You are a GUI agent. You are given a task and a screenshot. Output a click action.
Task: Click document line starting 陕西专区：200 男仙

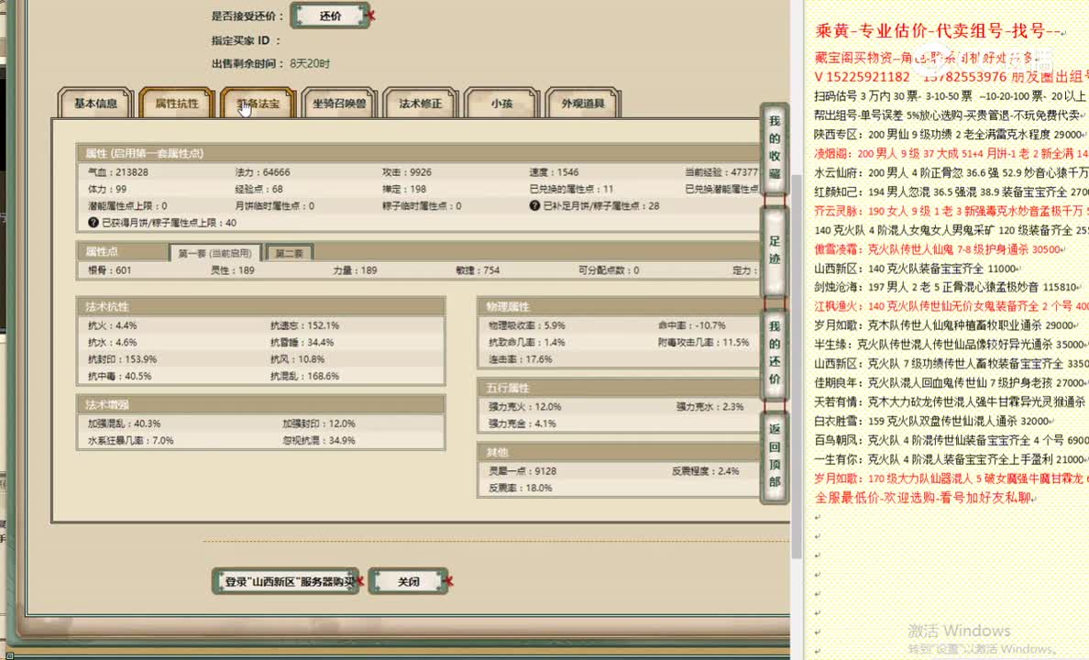click(949, 134)
